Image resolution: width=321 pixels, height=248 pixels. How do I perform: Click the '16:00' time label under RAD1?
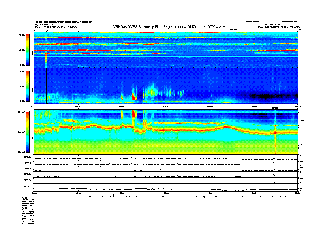[210, 107]
